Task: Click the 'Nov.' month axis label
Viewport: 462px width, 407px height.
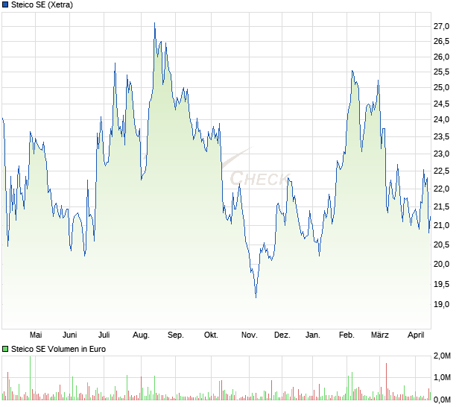Action: click(250, 335)
